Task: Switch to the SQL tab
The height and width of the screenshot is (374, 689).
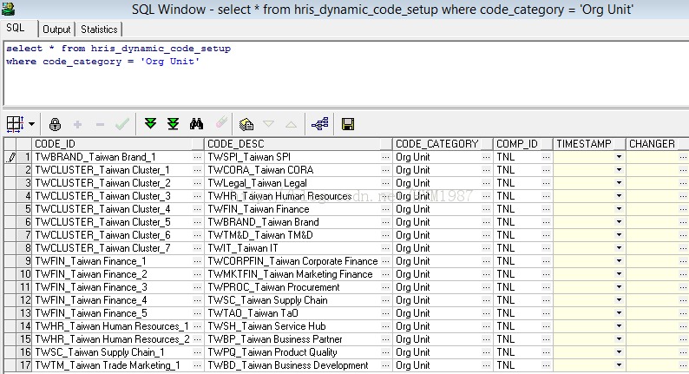Action: [x=16, y=28]
